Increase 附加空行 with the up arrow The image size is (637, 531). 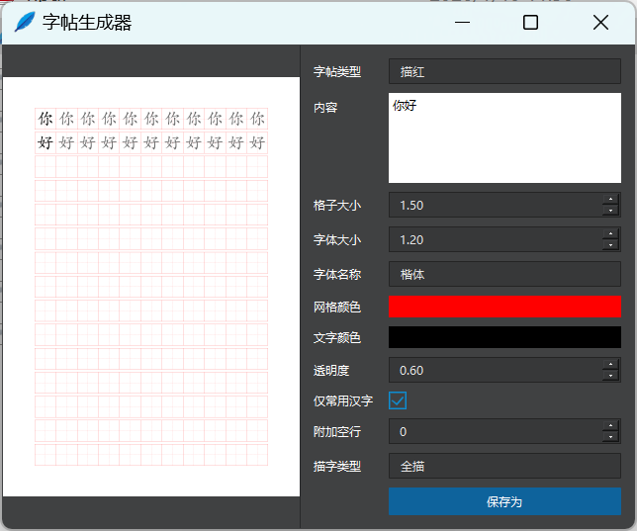tap(611, 426)
